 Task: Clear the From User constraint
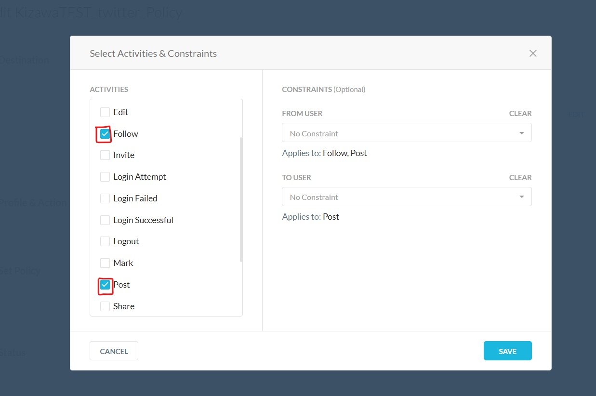tap(520, 114)
